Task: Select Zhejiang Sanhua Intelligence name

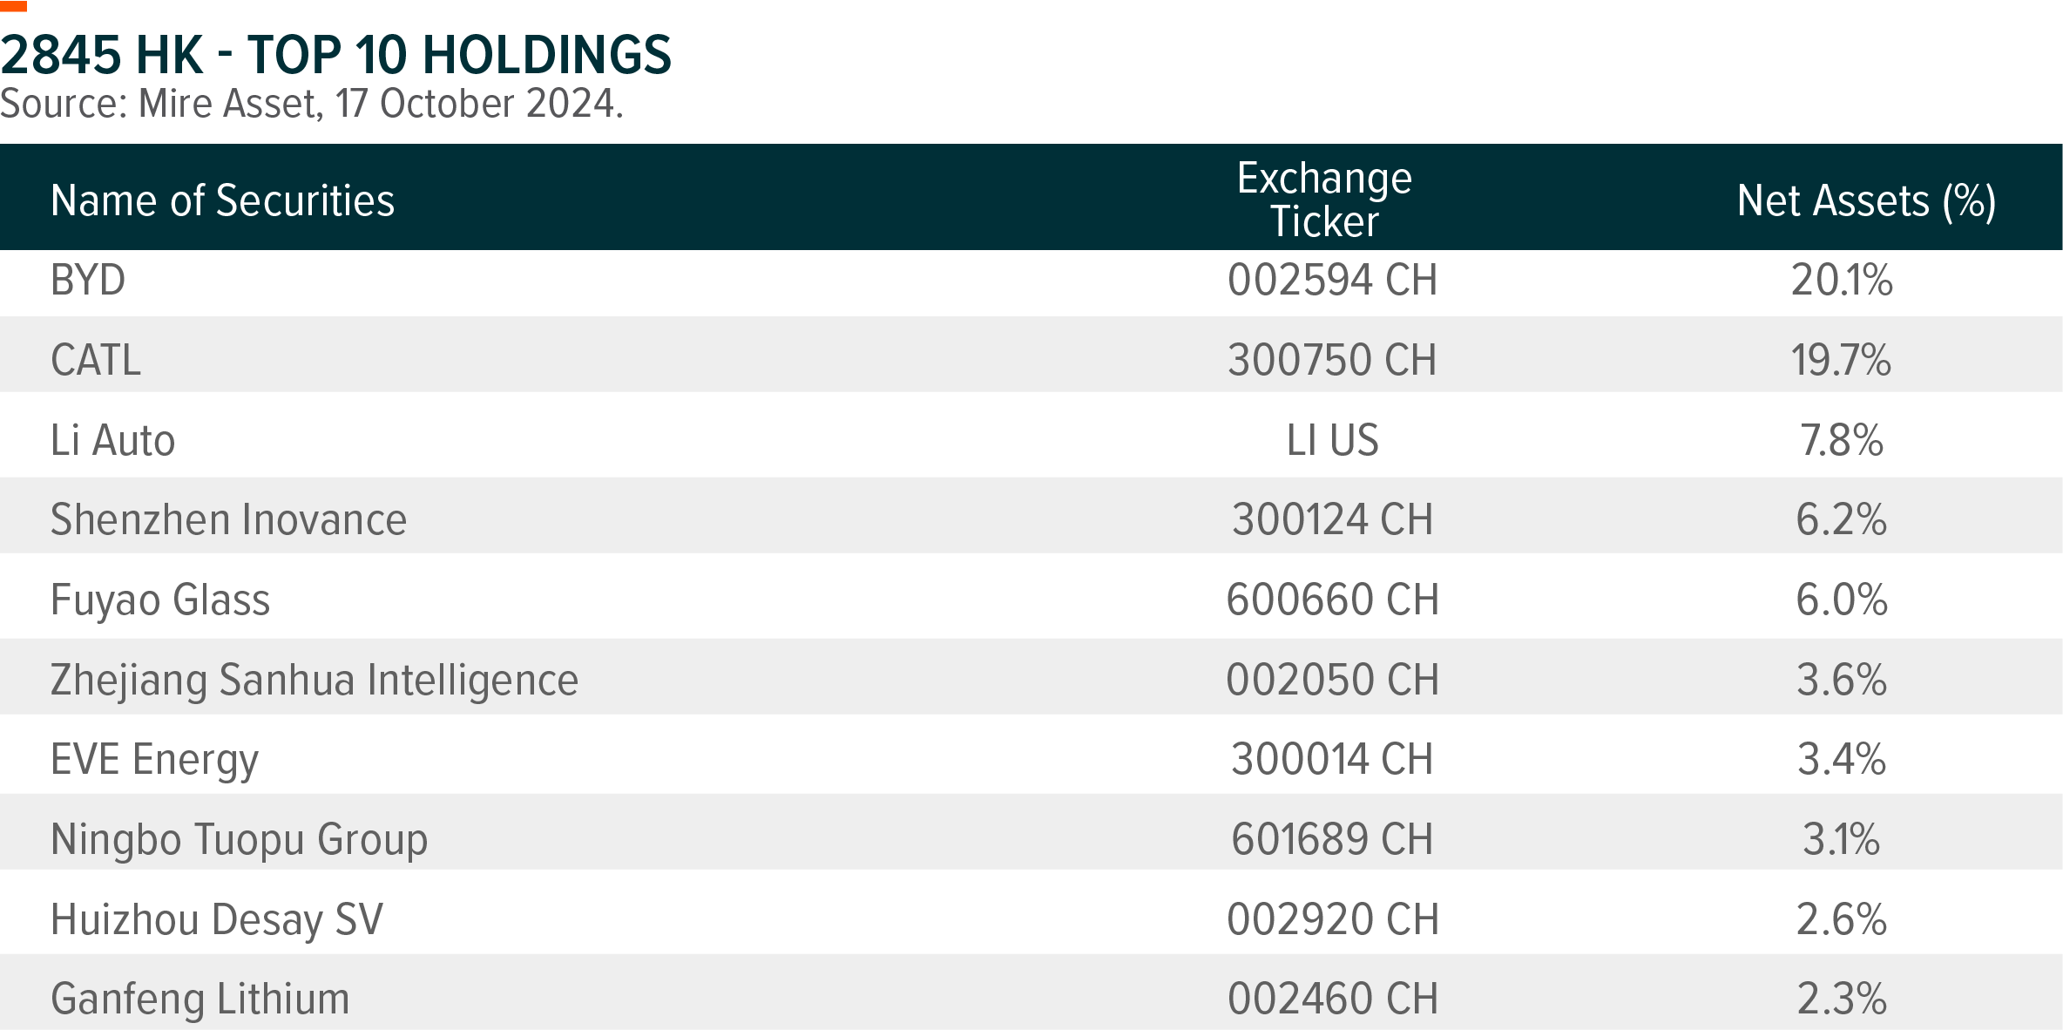Action: coord(315,681)
